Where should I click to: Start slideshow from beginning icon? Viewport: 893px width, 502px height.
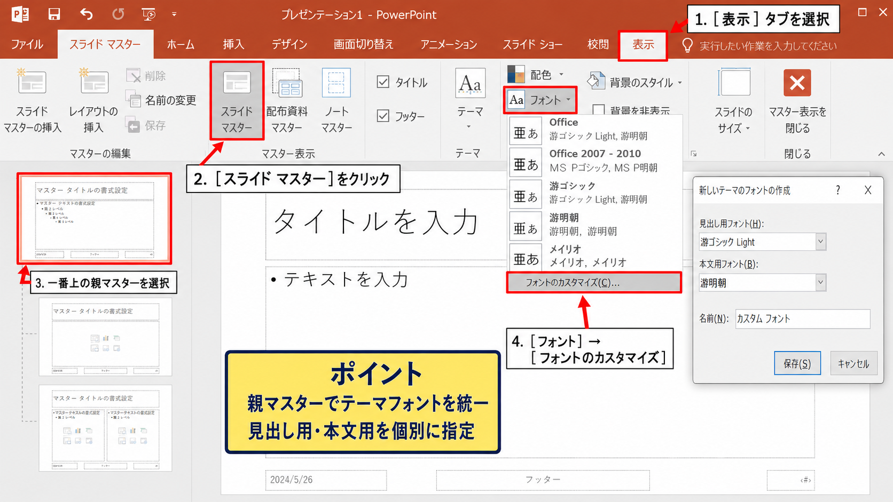[148, 14]
